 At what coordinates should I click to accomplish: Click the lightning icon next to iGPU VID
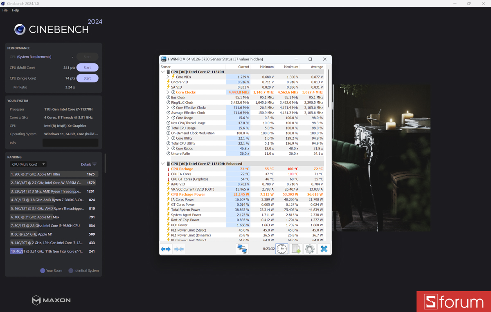click(x=168, y=184)
